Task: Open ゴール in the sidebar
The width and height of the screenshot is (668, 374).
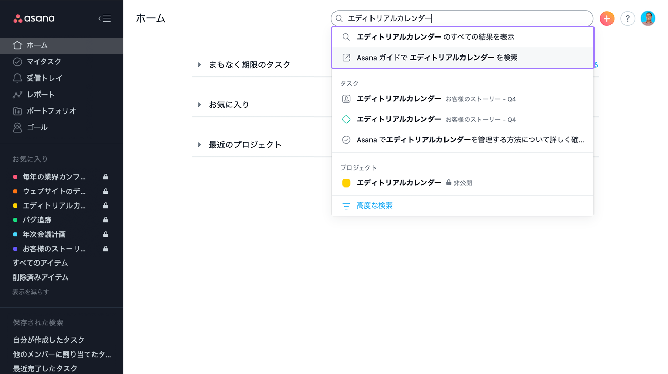Action: (x=62, y=127)
